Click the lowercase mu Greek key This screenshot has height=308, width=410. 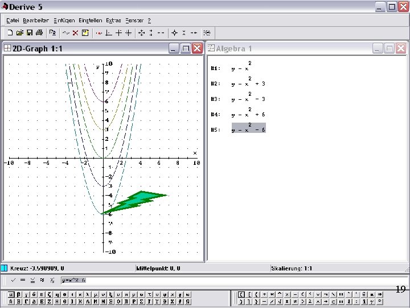(95, 294)
